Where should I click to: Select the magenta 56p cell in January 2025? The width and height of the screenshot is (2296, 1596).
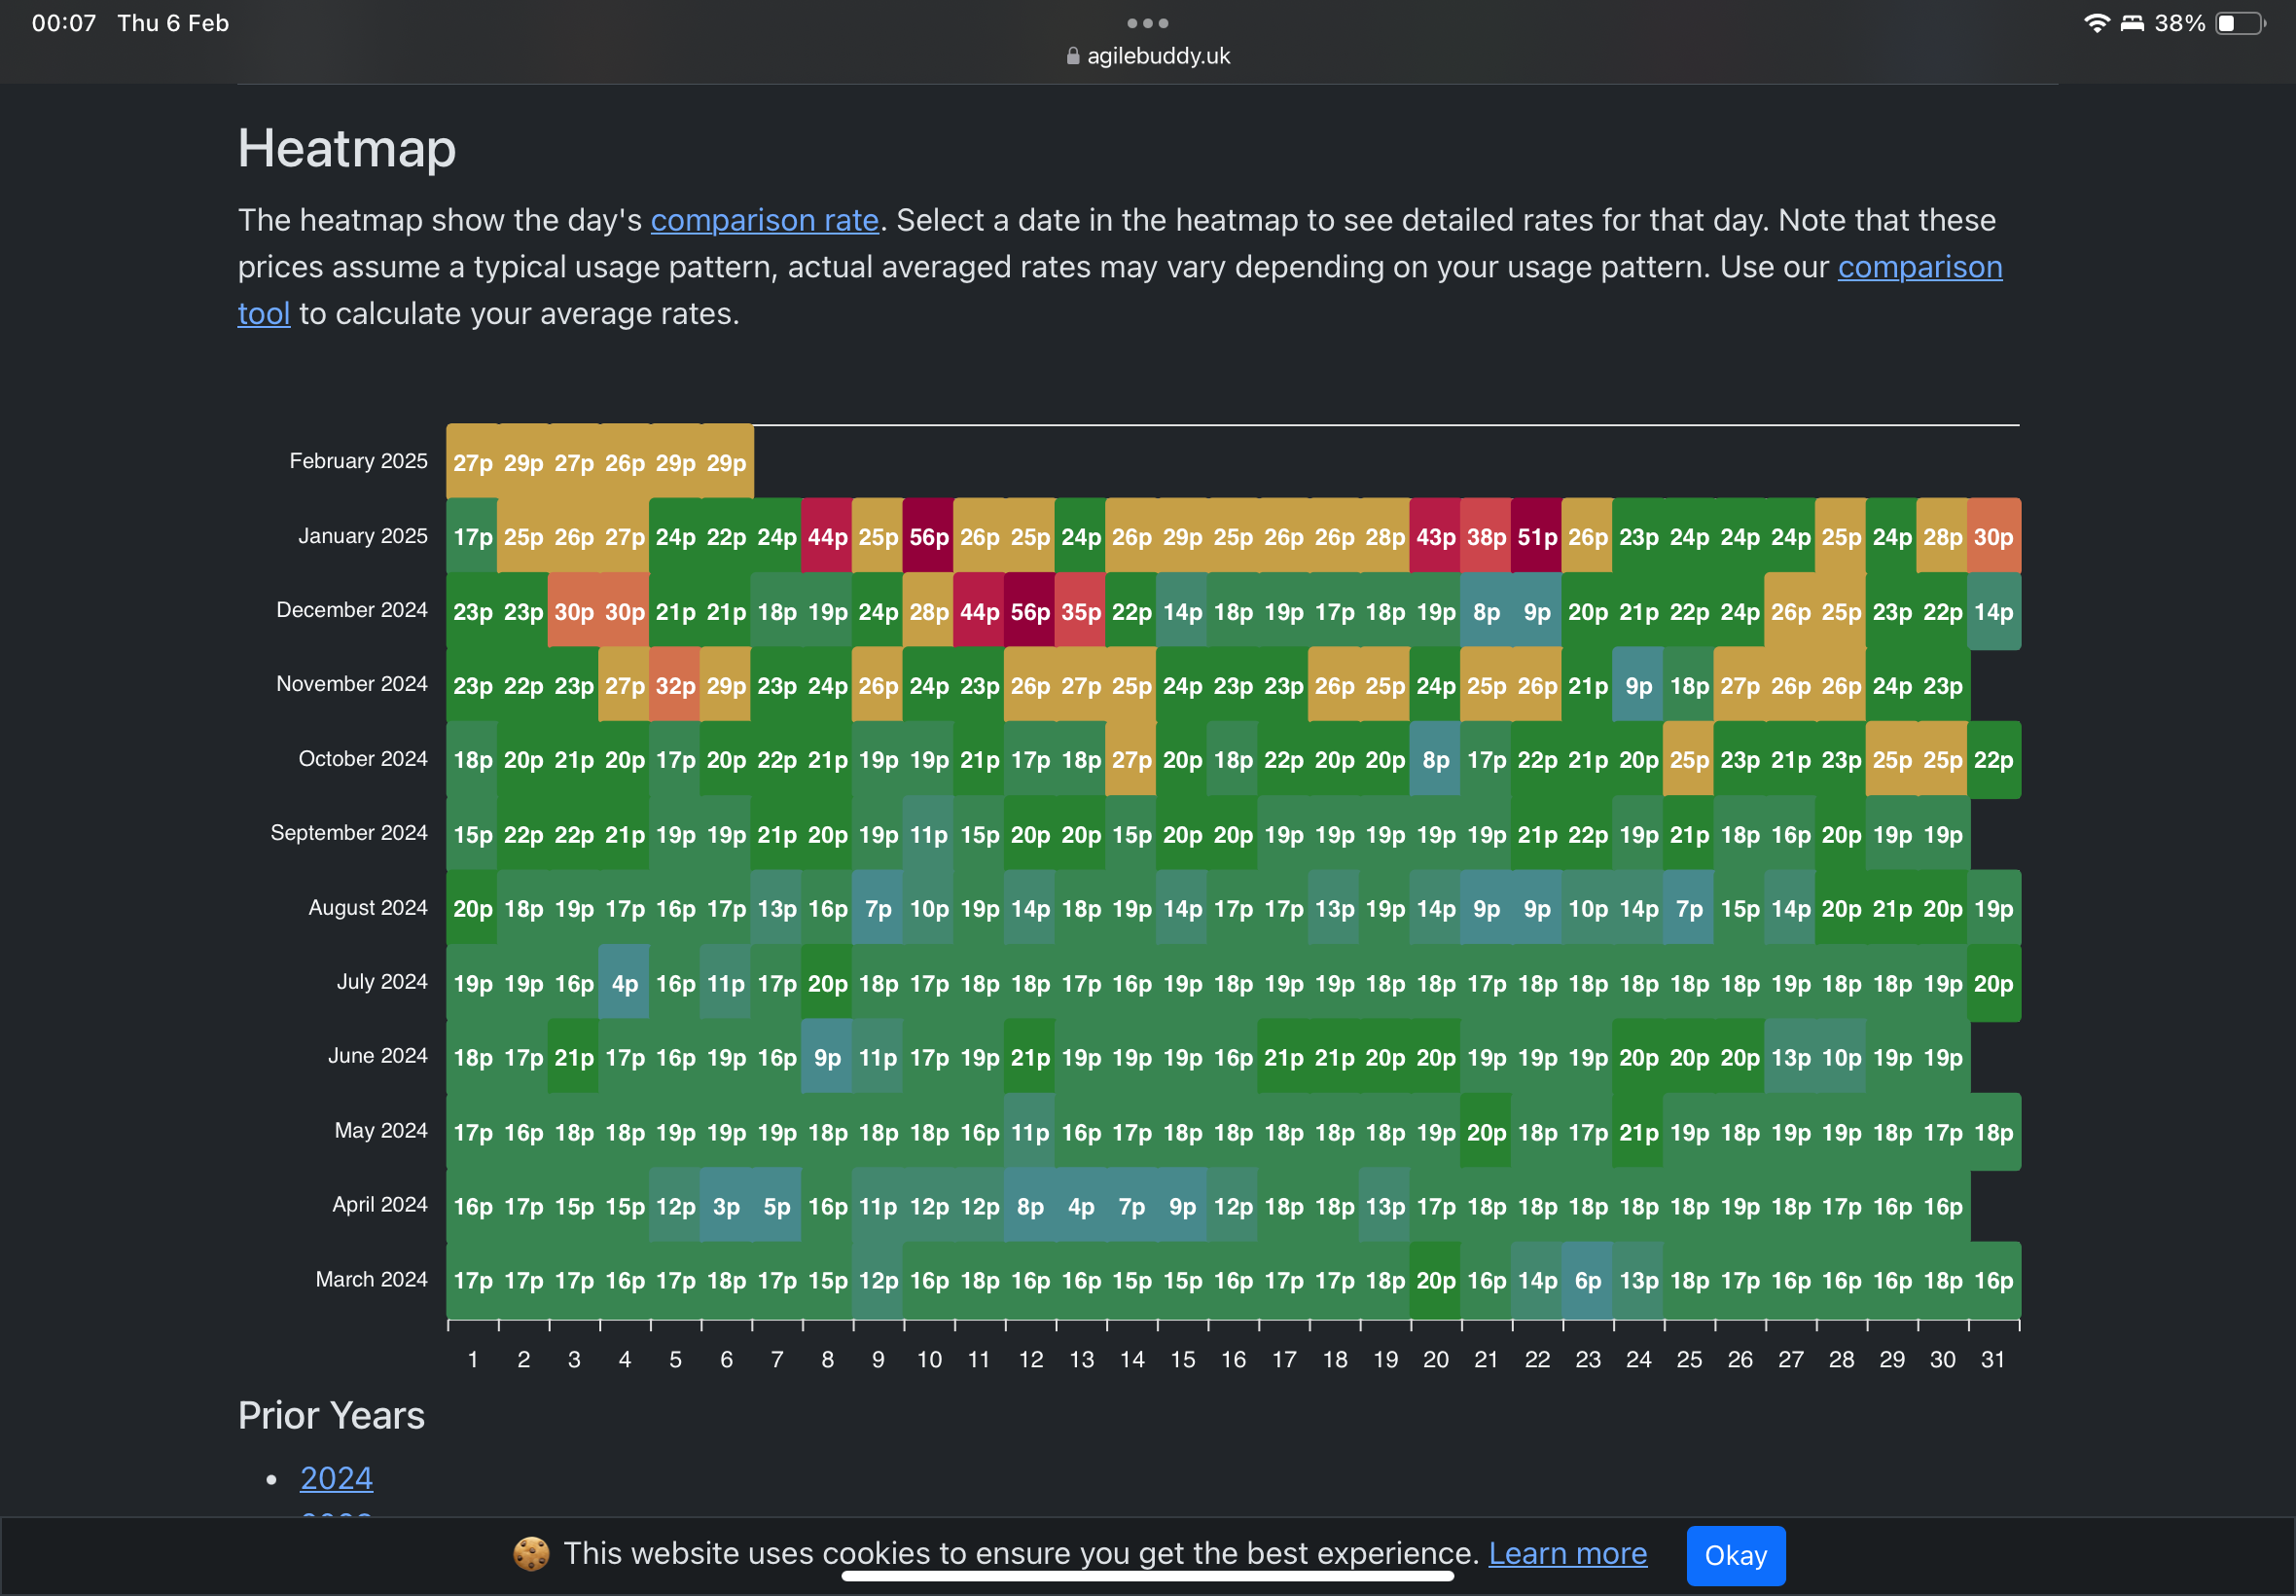[x=928, y=537]
